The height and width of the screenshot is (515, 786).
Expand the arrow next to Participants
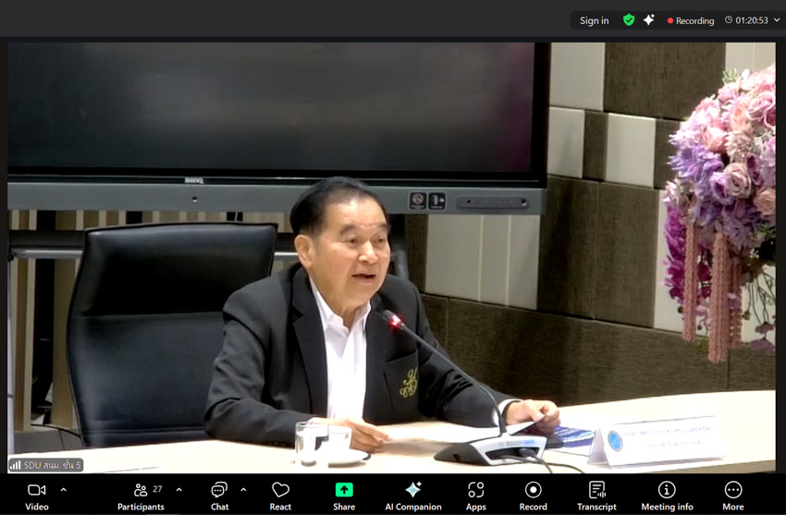click(x=178, y=489)
